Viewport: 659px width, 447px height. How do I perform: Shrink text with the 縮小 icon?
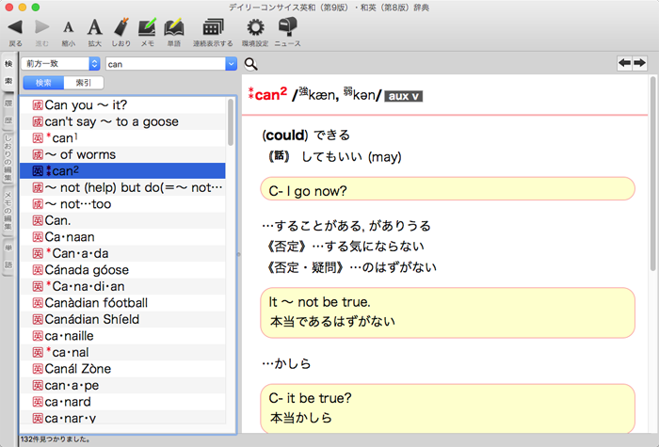(x=68, y=27)
